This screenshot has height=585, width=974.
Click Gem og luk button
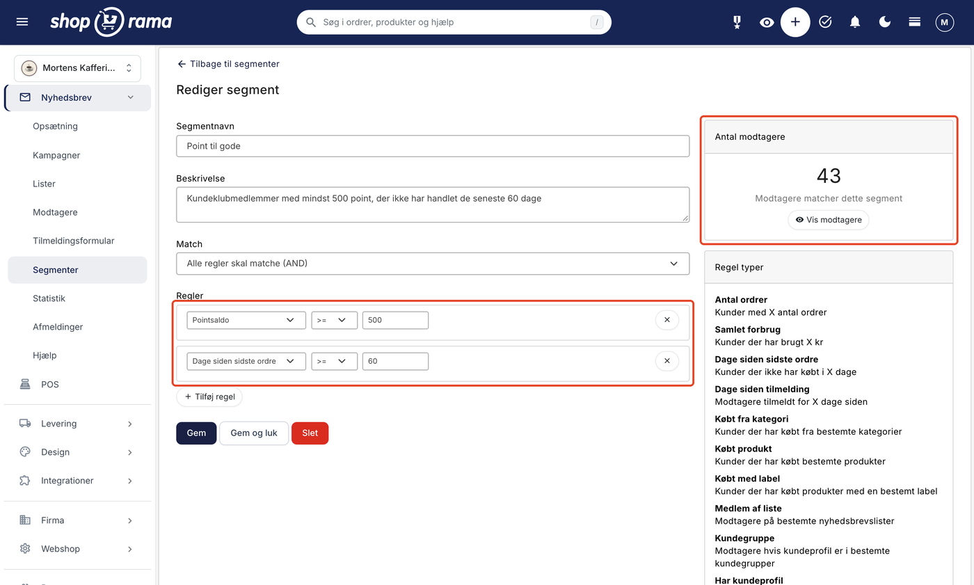[x=254, y=433]
